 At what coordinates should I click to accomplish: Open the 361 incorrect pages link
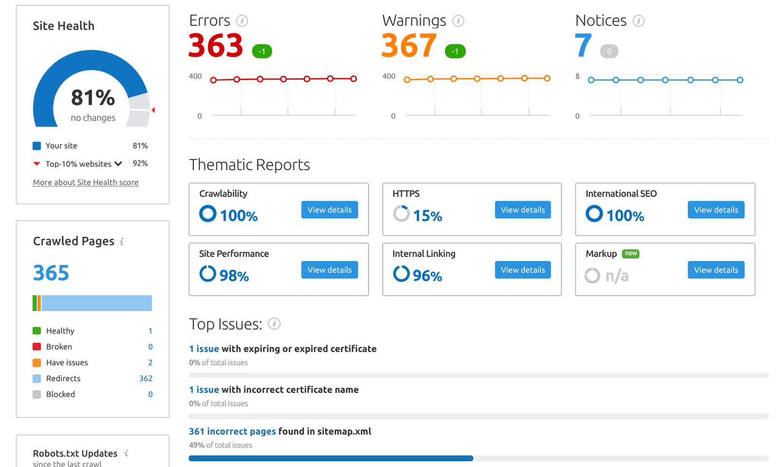coord(232,431)
